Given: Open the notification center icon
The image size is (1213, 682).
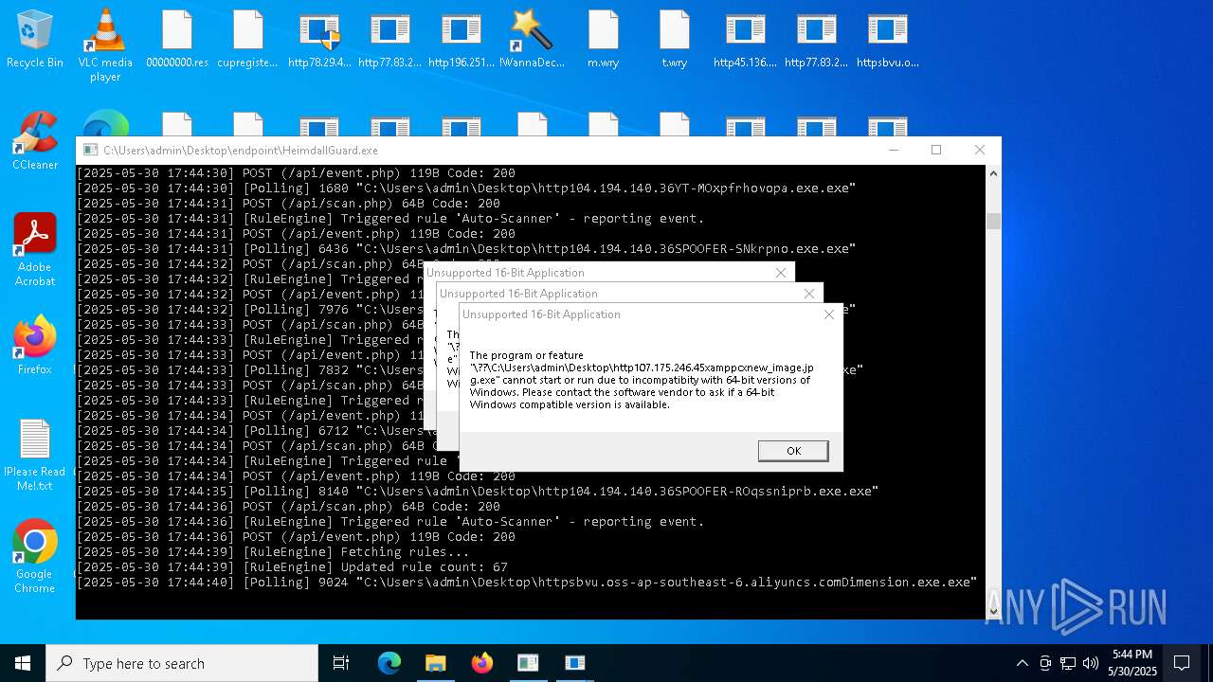Looking at the screenshot, I should [x=1182, y=663].
